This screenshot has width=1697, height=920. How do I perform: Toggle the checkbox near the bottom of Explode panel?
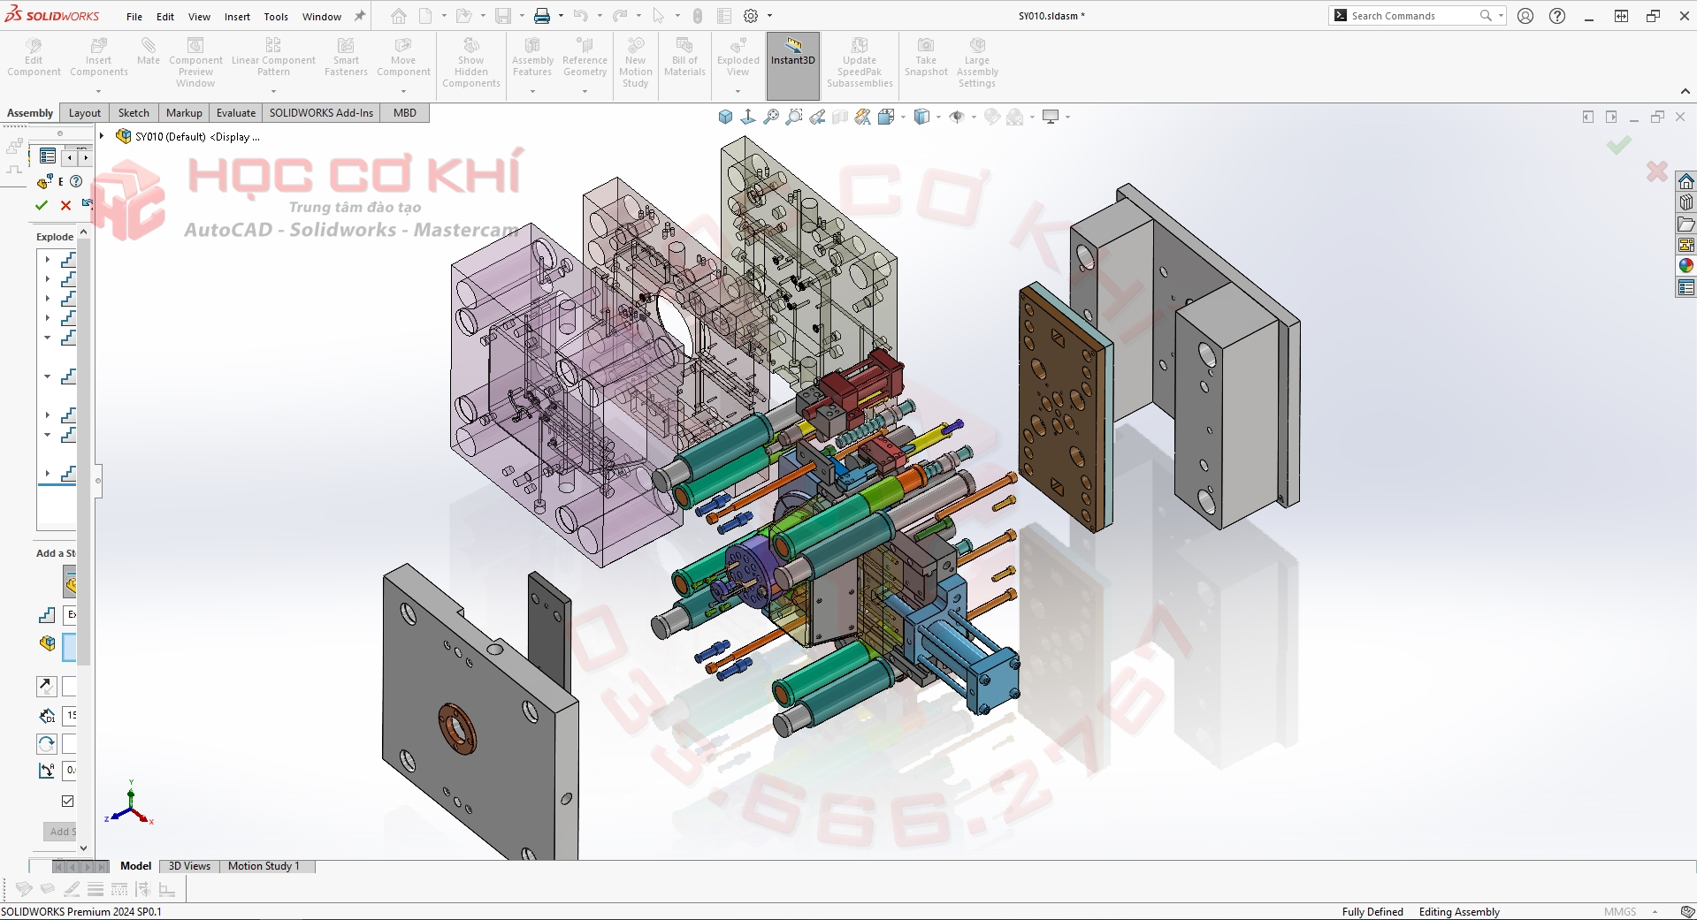68,801
